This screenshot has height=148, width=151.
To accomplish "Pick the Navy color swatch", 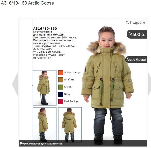I will 61,94.
